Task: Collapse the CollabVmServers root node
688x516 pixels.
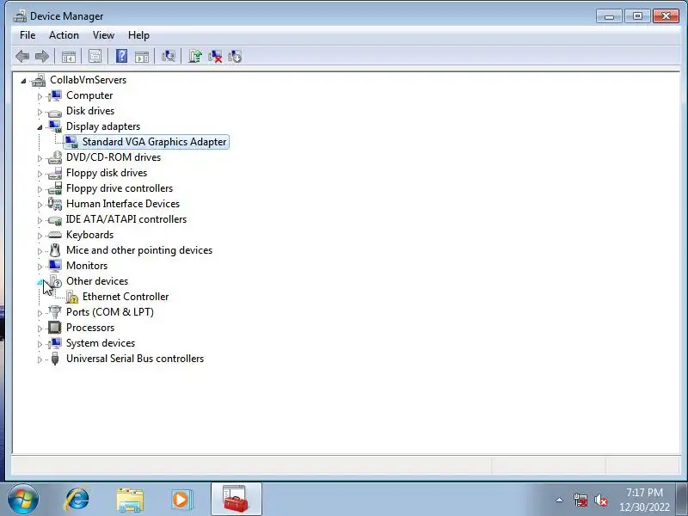Action: coord(24,81)
